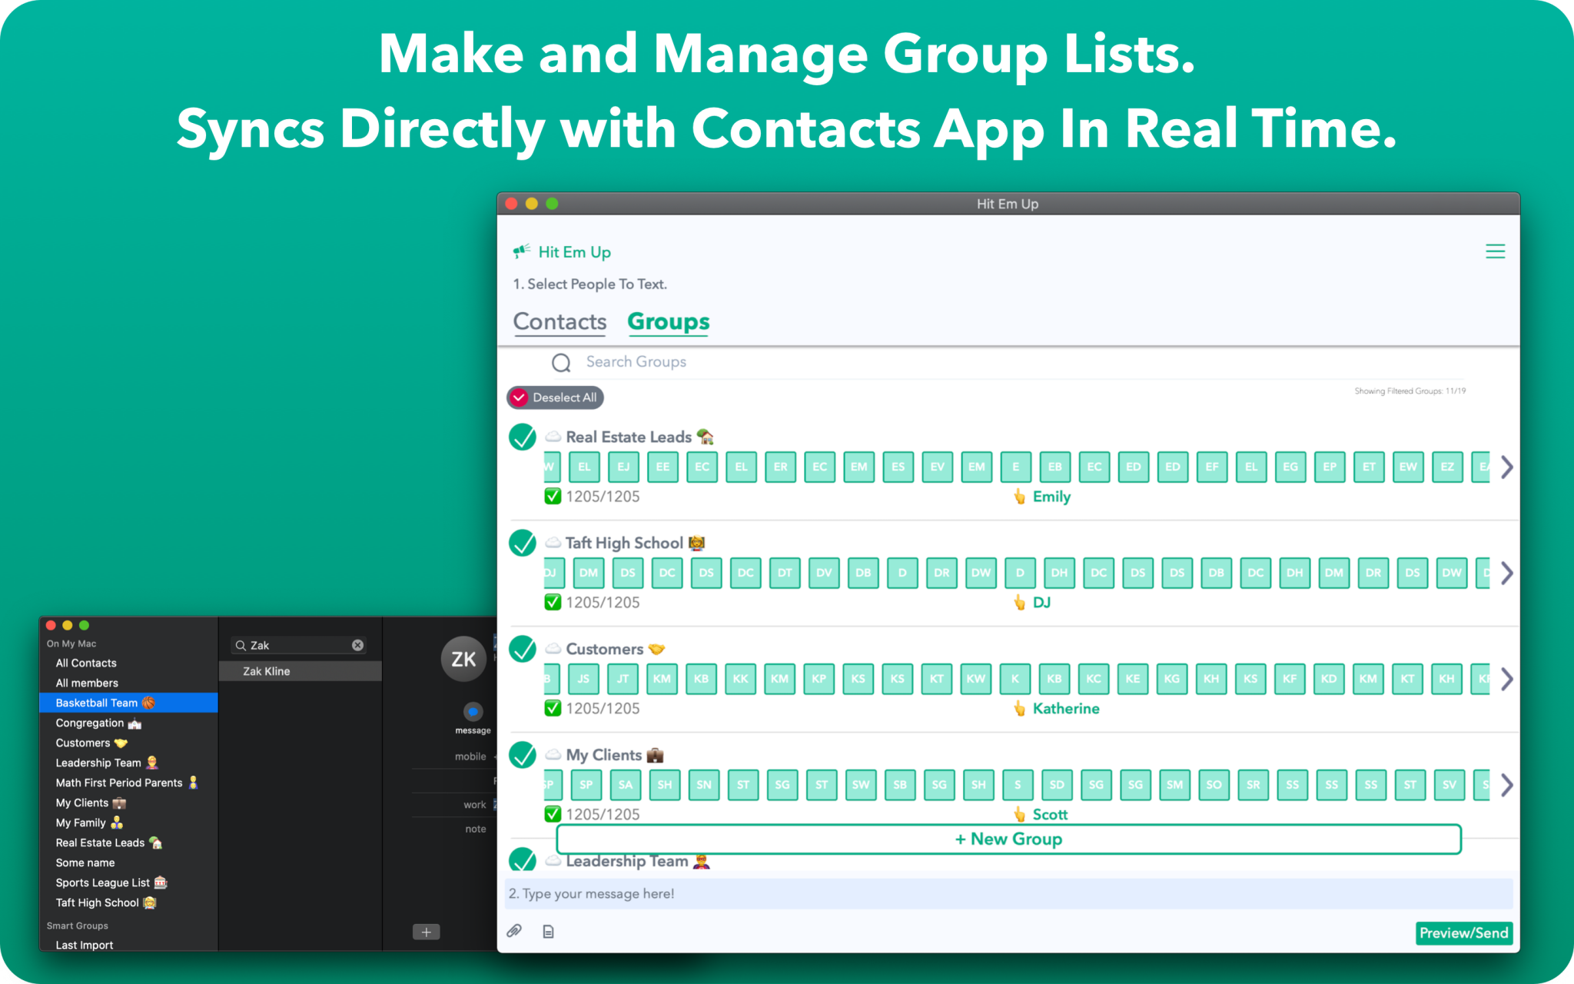Image resolution: width=1574 pixels, height=984 pixels.
Task: Expand the Taft High School row with chevron
Action: click(1506, 573)
